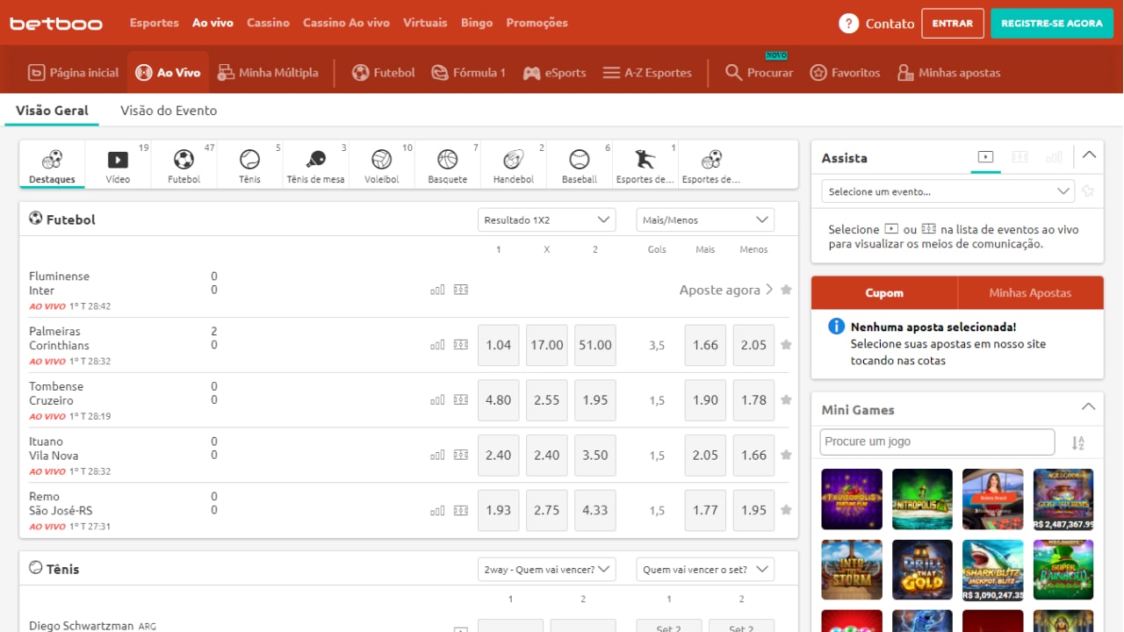Switch to Visão do Evento tab

pyautogui.click(x=169, y=111)
